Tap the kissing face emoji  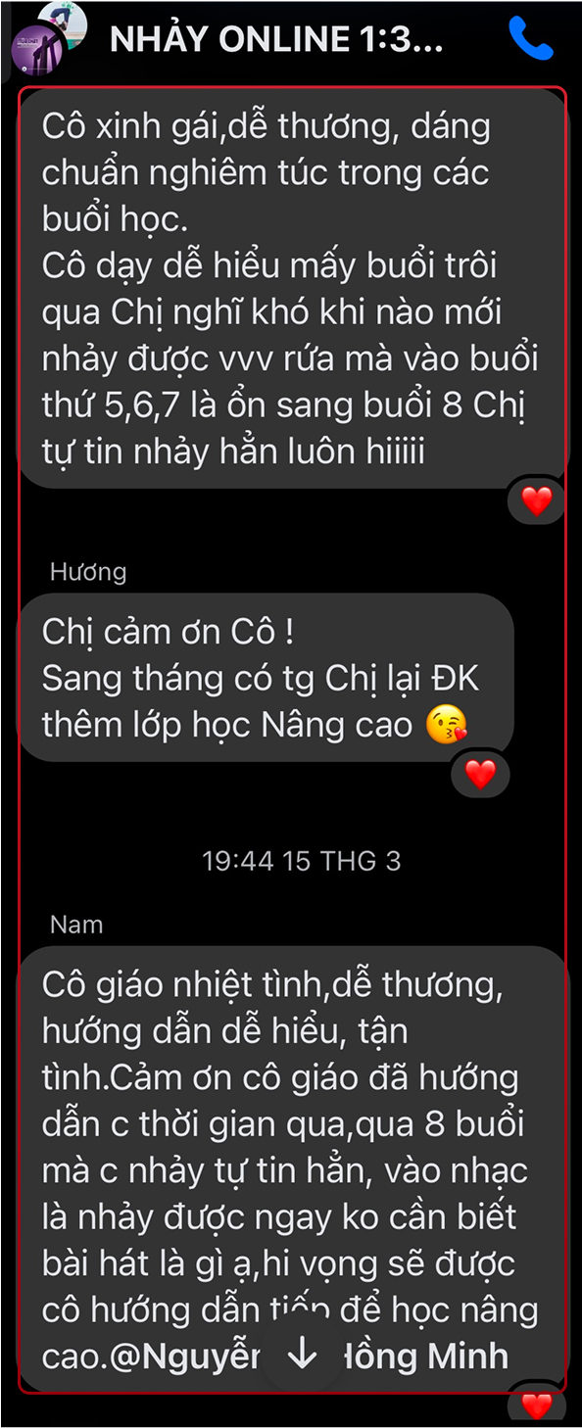(x=447, y=726)
